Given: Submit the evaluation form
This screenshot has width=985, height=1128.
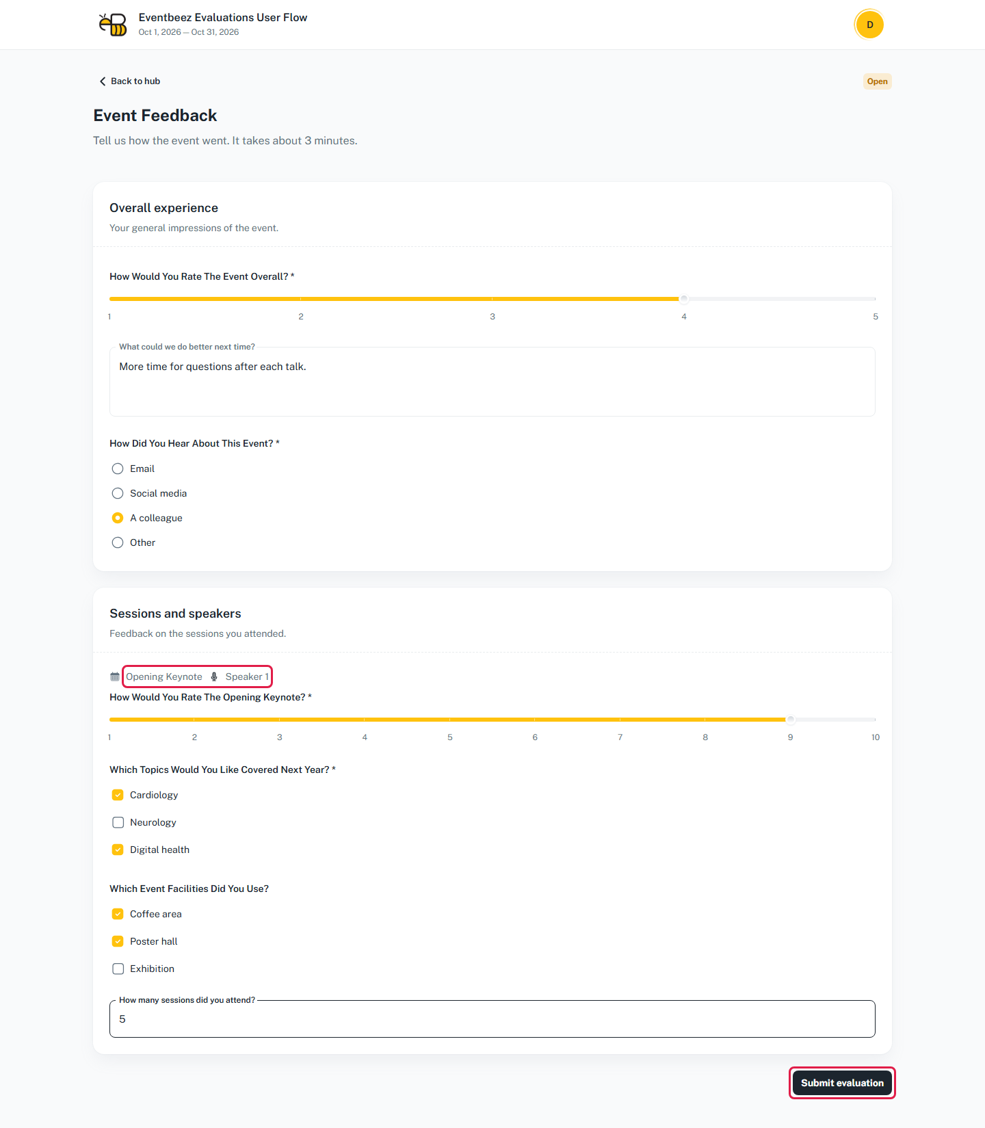Looking at the screenshot, I should 842,1083.
